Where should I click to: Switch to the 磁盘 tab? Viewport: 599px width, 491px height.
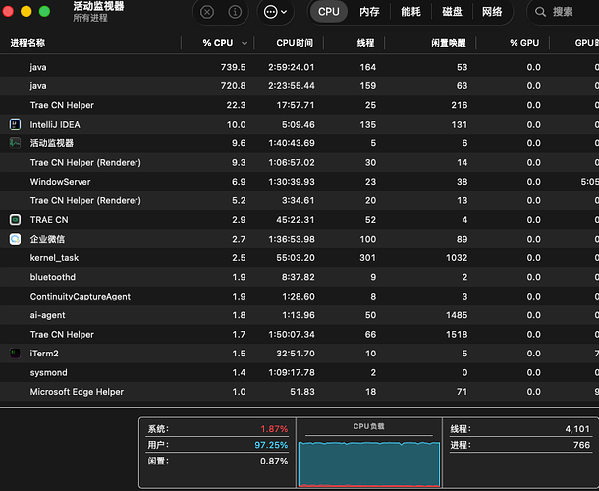pos(452,12)
